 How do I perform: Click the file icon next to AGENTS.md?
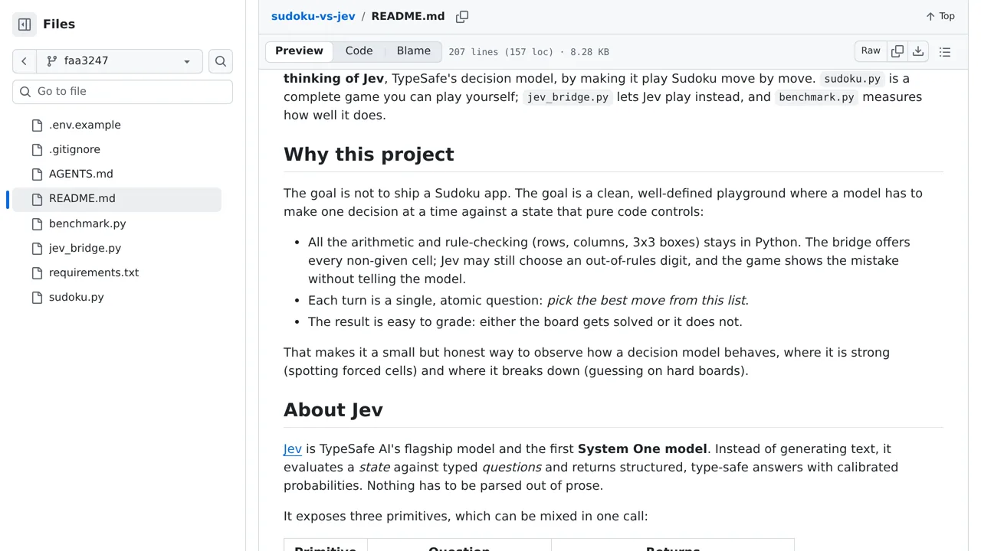click(37, 174)
